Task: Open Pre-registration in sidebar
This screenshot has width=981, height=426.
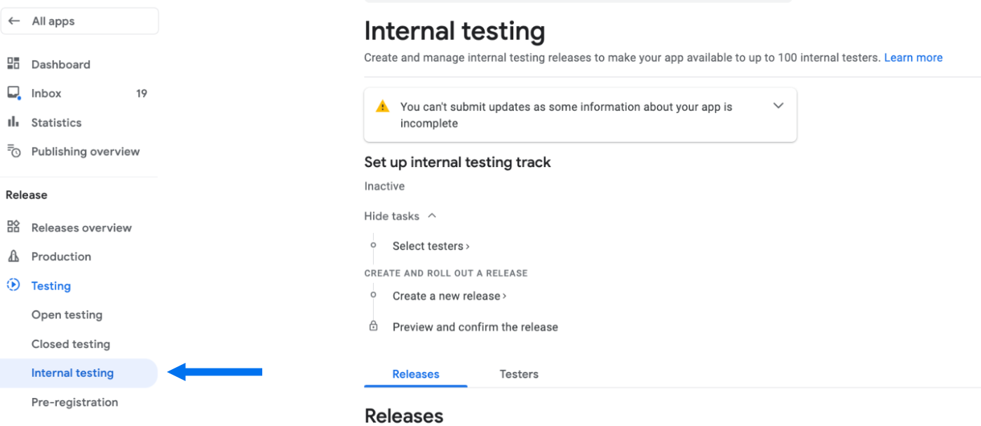Action: [x=74, y=402]
